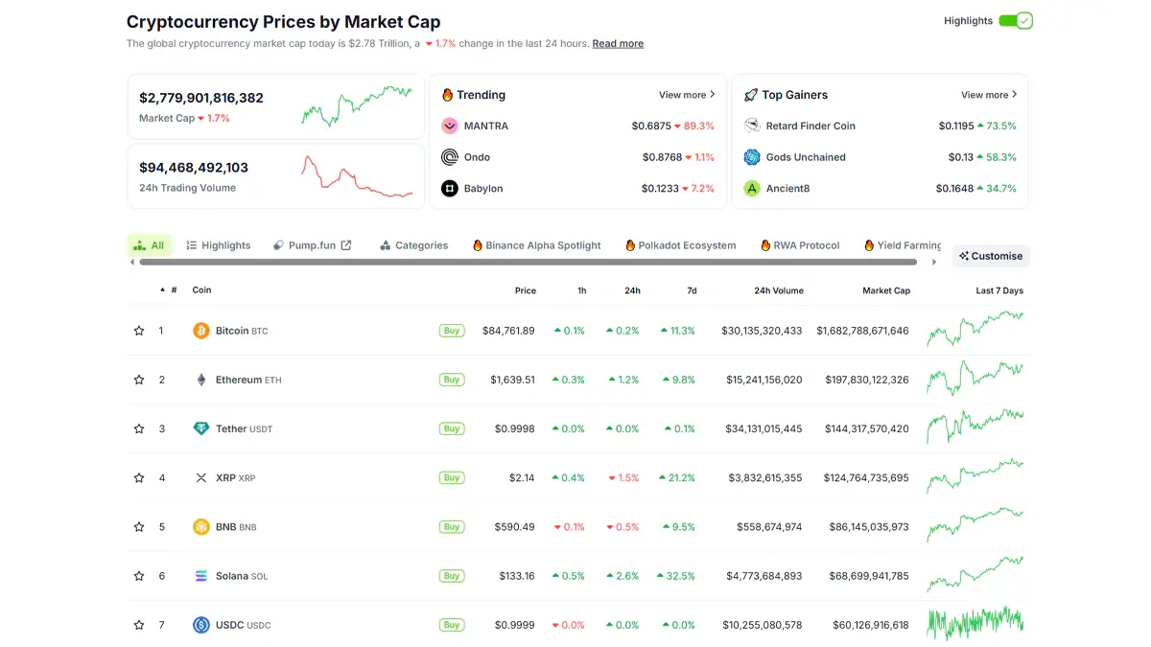Select the RWA Protocol tab
The image size is (1151, 647).
tap(800, 245)
